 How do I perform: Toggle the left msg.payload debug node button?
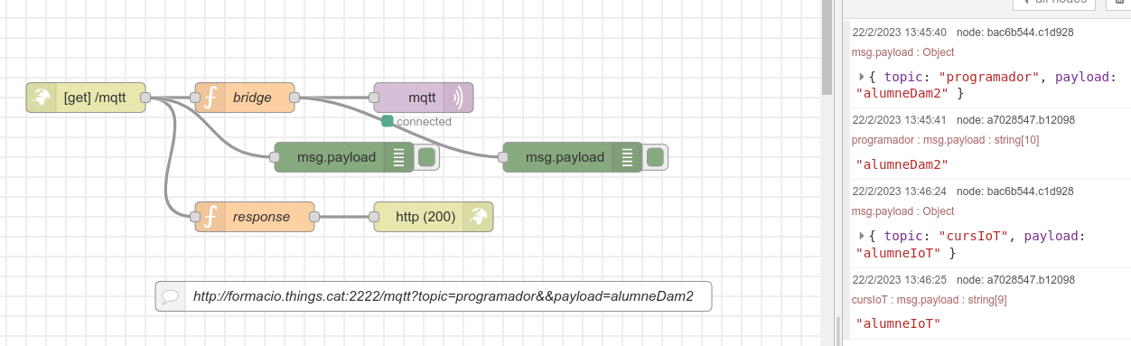tap(426, 157)
